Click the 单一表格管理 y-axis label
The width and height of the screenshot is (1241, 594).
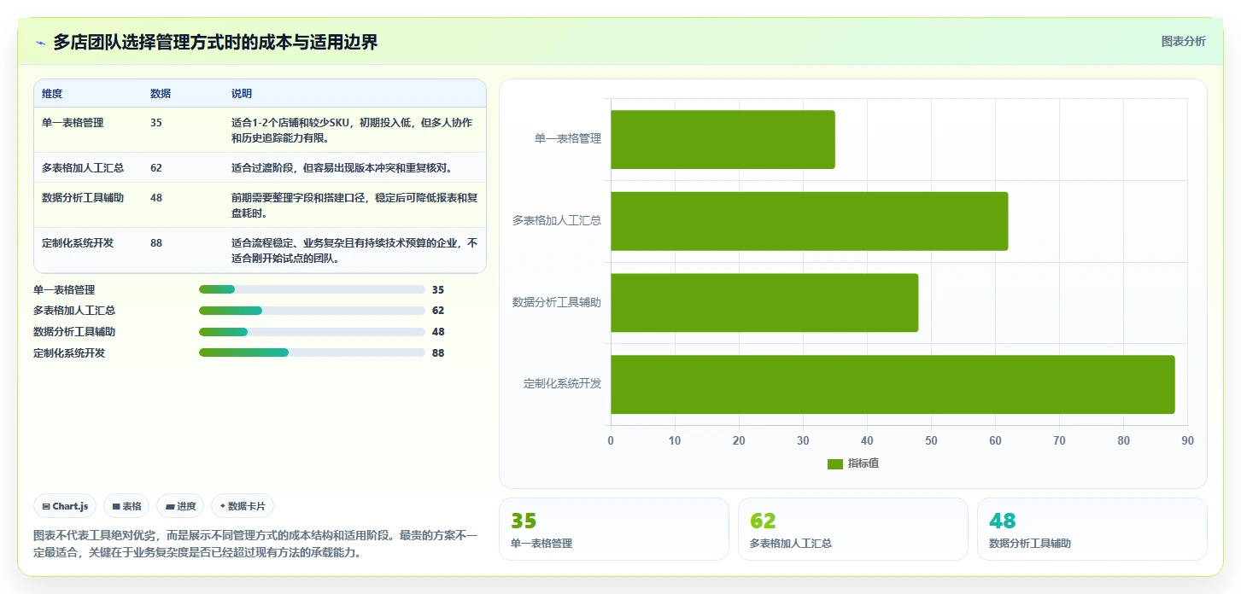coord(568,138)
